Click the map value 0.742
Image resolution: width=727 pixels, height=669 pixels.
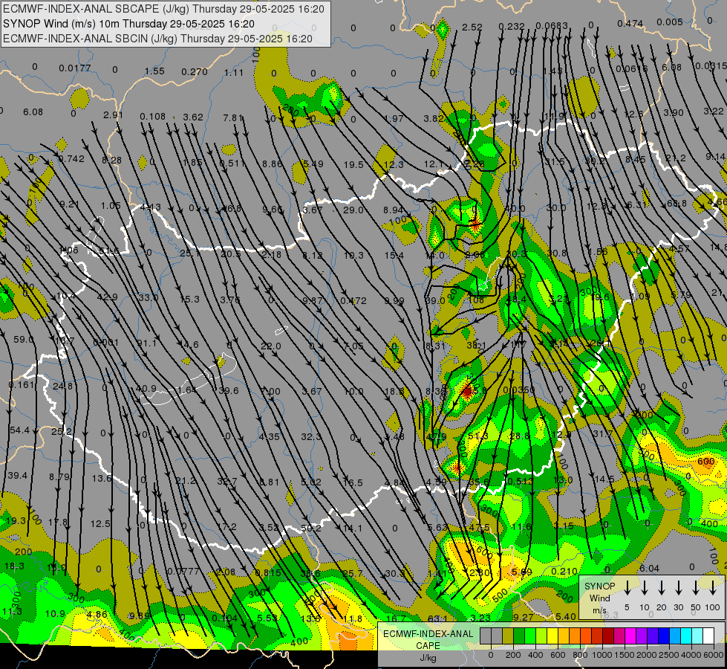click(71, 159)
